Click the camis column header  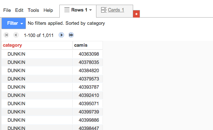tap(81, 45)
